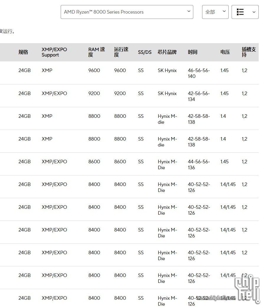
Task: Click the 9600 value in RAM 速度 column
Action: (x=94, y=71)
